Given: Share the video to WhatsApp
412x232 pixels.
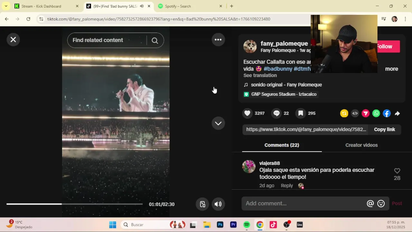Looking at the screenshot, I should tap(376, 113).
